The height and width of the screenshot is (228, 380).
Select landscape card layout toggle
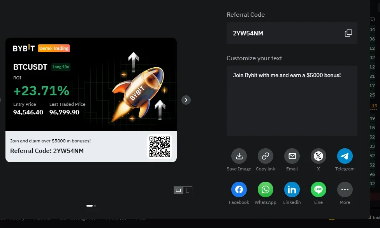178,190
